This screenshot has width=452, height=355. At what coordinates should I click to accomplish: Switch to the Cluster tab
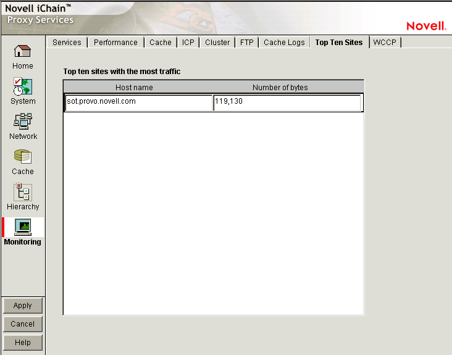(217, 43)
